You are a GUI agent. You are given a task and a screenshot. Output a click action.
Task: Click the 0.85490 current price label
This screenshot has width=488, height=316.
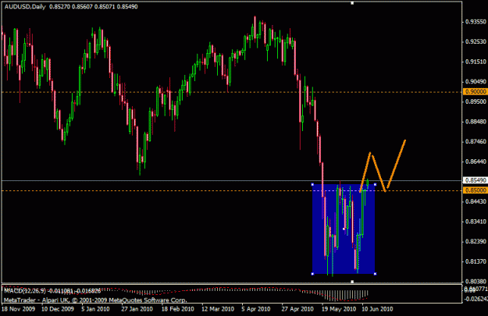476,180
